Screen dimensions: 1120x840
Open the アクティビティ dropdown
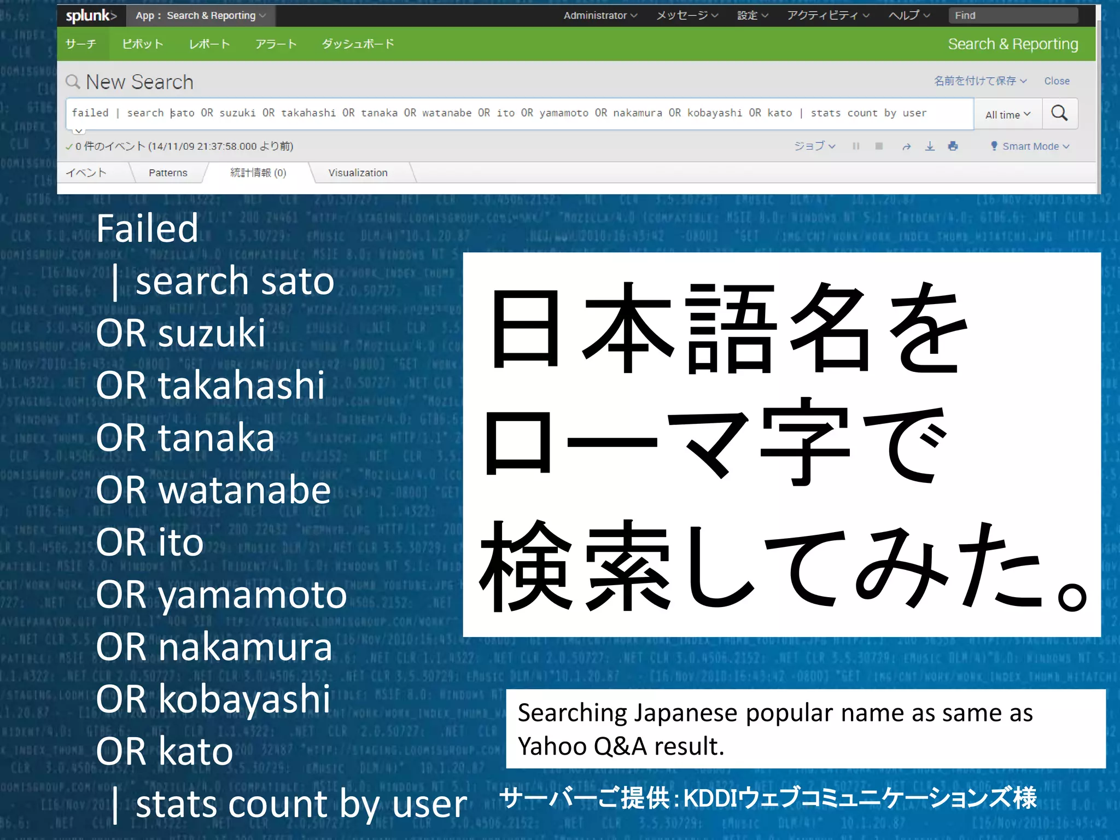point(828,15)
